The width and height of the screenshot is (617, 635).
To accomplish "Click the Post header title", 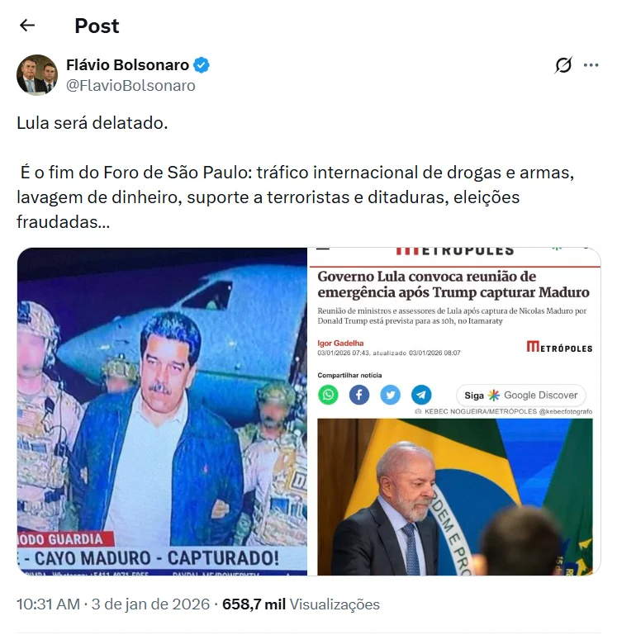I will [x=97, y=26].
